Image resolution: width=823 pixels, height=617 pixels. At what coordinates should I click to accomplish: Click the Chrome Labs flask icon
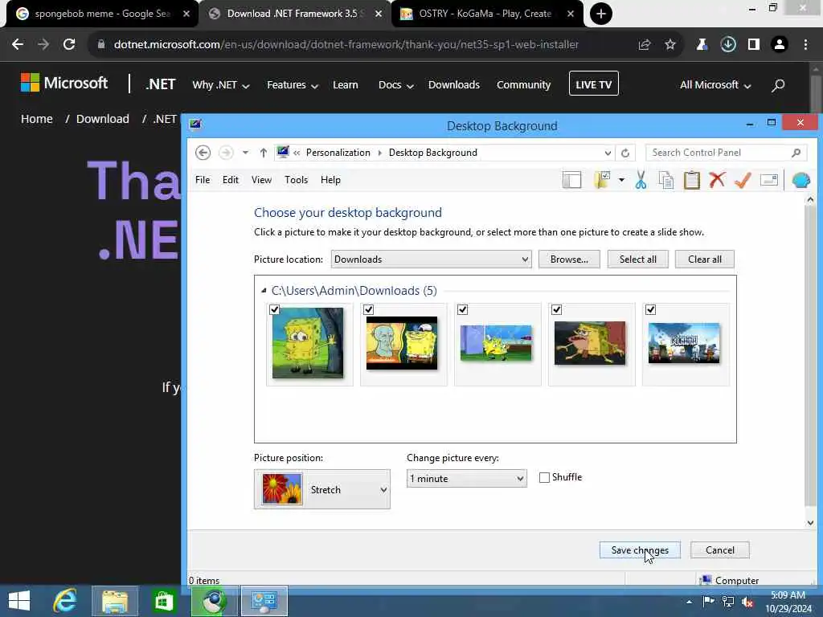[702, 45]
